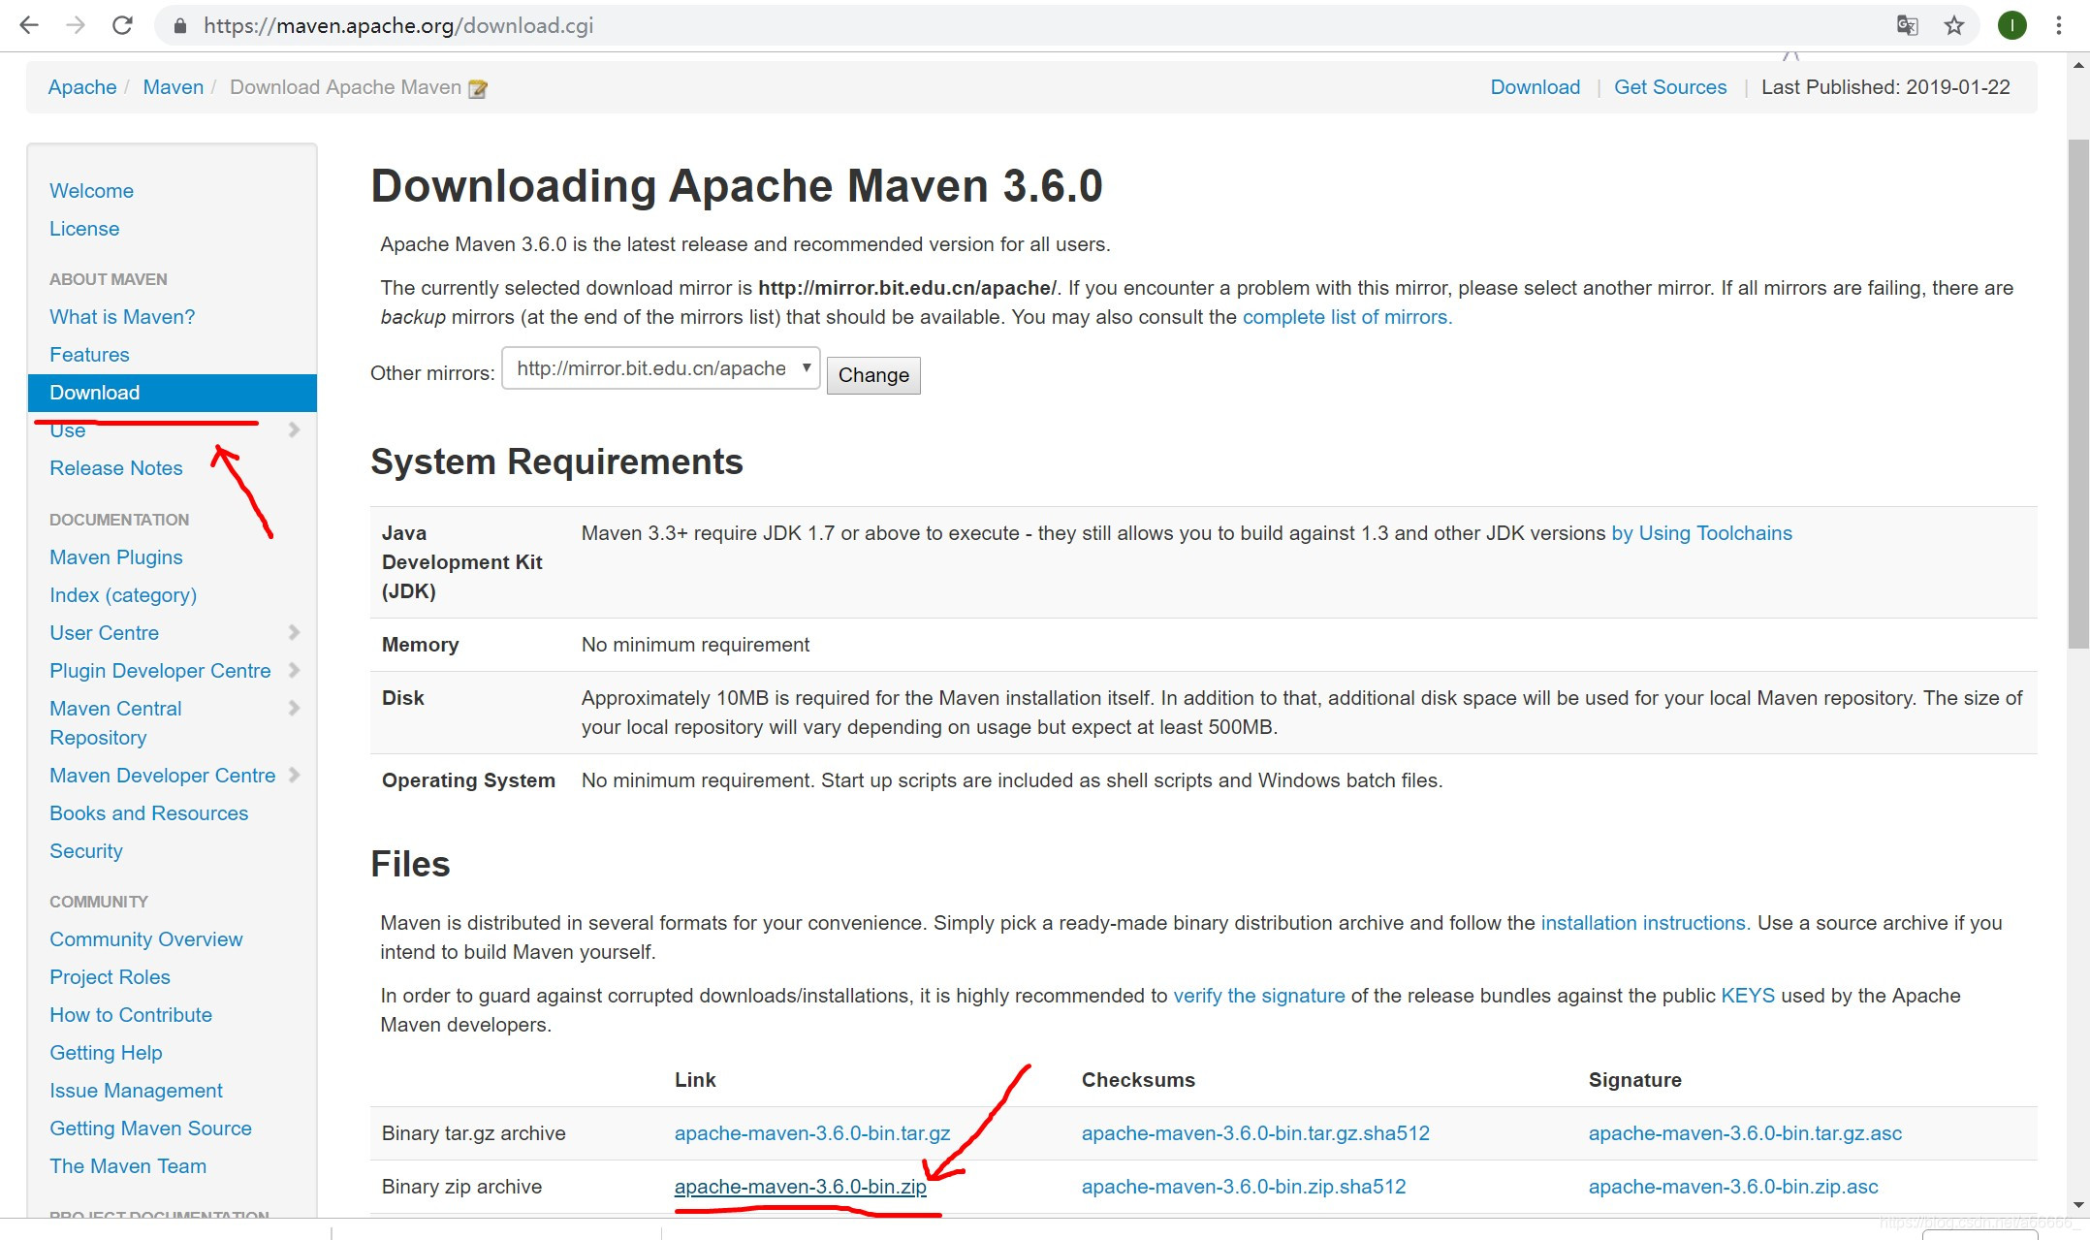Screen dimensions: 2090x1240
Task: Open apache-maven-3.6.0-bin.zip.sha512 checksum
Action: [1244, 1187]
